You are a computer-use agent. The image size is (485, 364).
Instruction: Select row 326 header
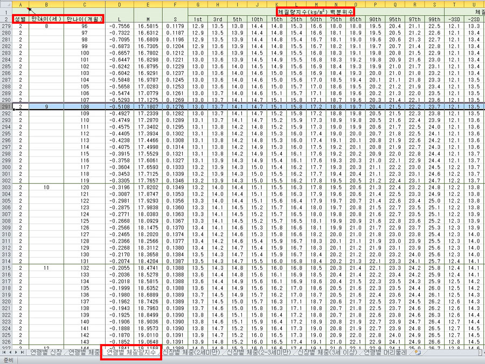pyautogui.click(x=6, y=342)
